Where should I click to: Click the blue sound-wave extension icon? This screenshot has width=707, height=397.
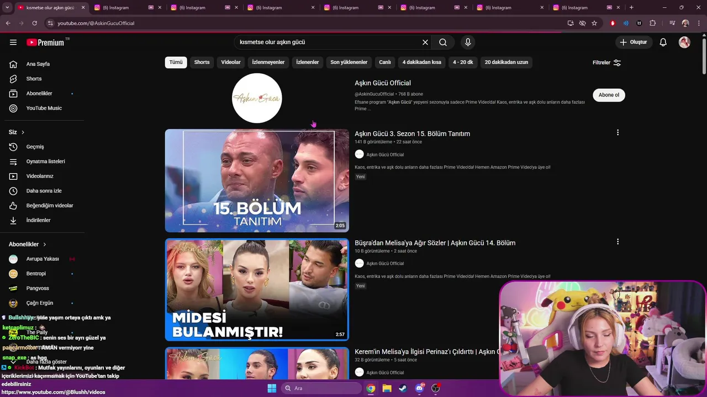pos(626,23)
